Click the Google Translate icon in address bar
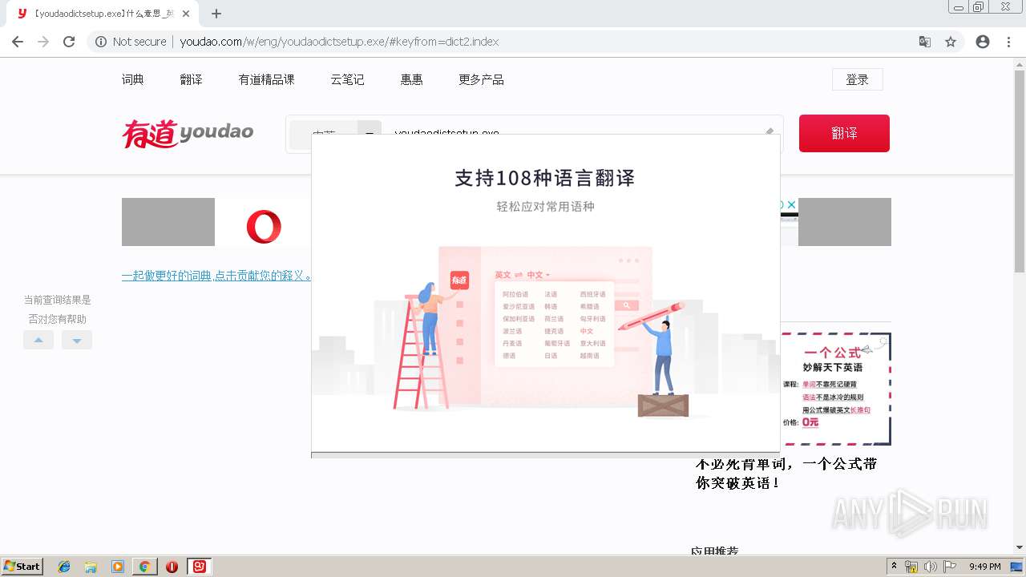This screenshot has height=577, width=1026. [925, 42]
